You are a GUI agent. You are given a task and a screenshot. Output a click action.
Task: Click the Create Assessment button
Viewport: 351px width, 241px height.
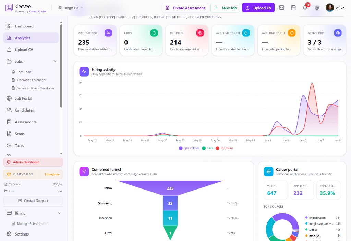point(185,8)
